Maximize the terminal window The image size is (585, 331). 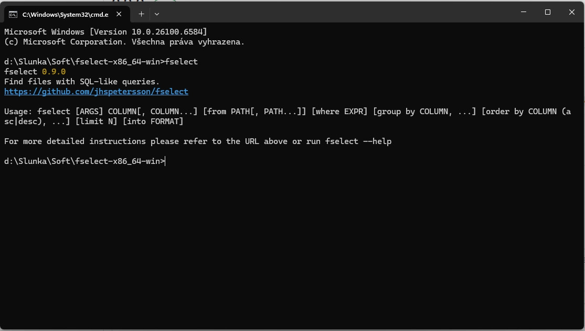[x=547, y=12]
